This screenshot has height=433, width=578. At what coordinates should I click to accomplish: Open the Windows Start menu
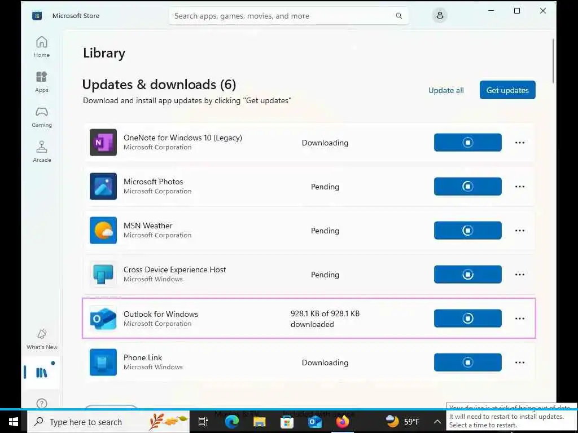[14, 422]
